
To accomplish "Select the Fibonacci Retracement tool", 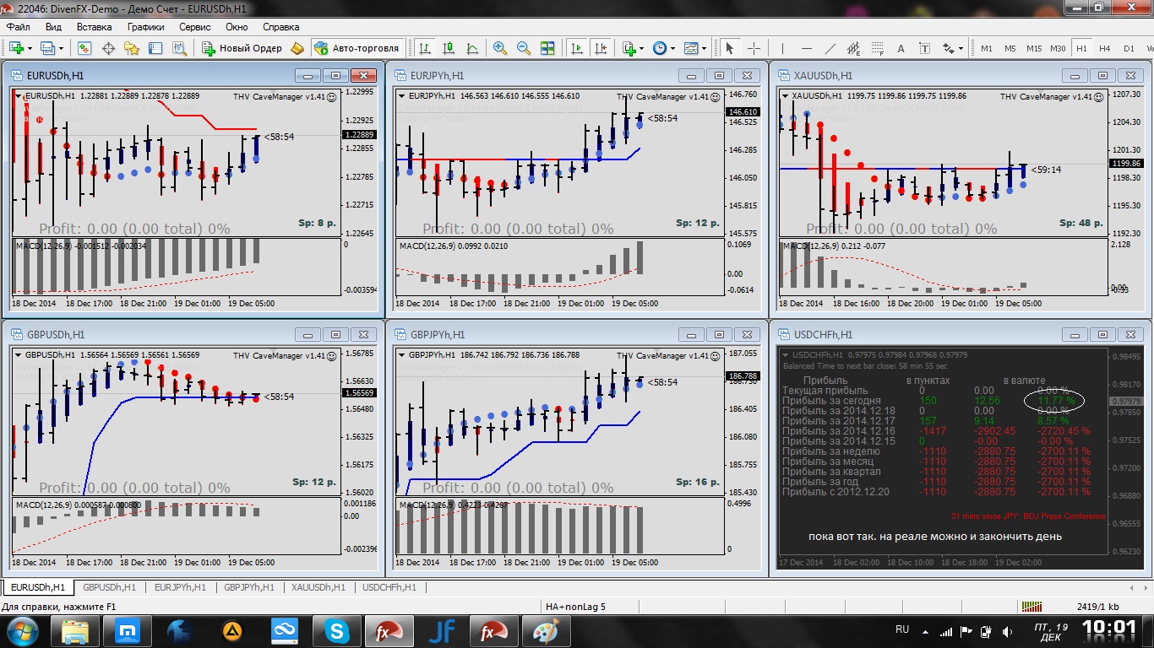I will point(877,48).
